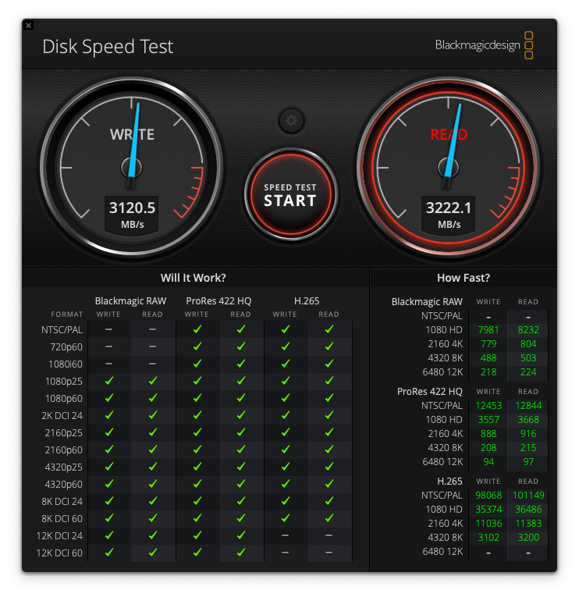Click ProRes 1080 HD write value 3557
Screen dimensions: 579x597
488,420
